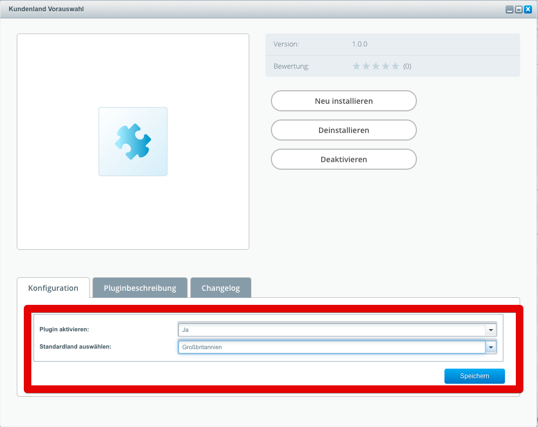Maximize the Kundenland Vorauswahl window
The height and width of the screenshot is (427, 538).
point(519,10)
